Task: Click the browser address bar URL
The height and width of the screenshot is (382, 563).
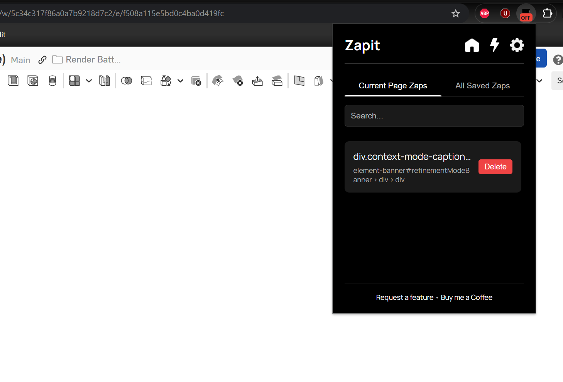Action: (x=112, y=14)
